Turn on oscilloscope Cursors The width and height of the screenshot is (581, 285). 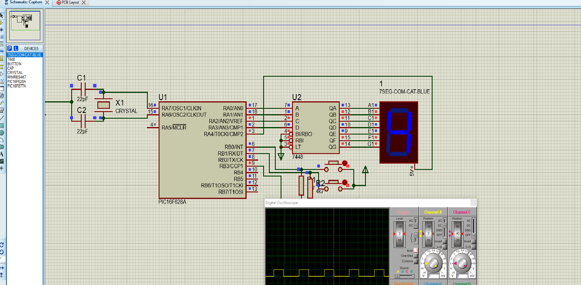click(x=416, y=261)
